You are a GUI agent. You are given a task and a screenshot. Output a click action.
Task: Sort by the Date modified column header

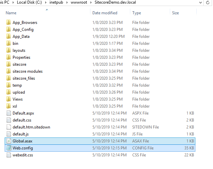(105, 13)
